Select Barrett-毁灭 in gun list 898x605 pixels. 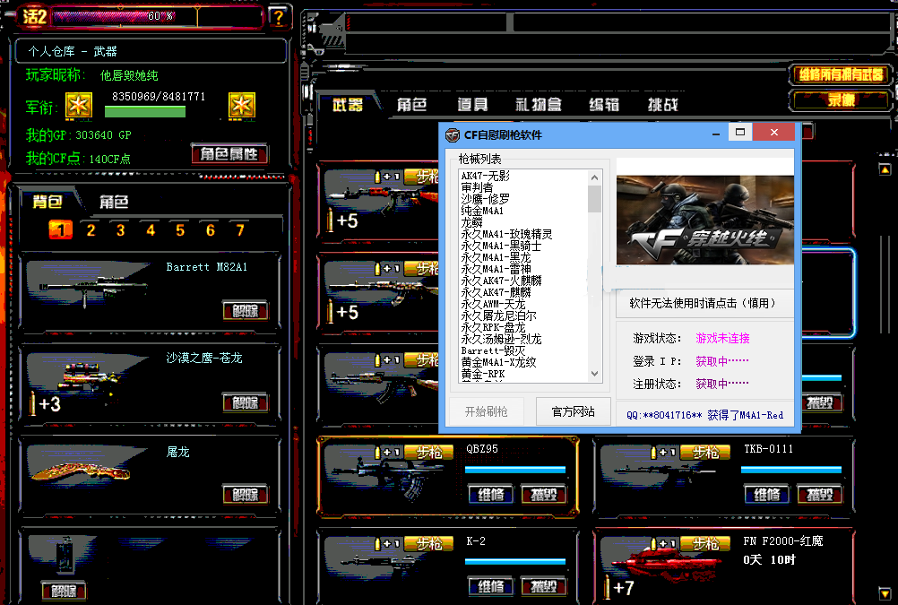tap(493, 350)
